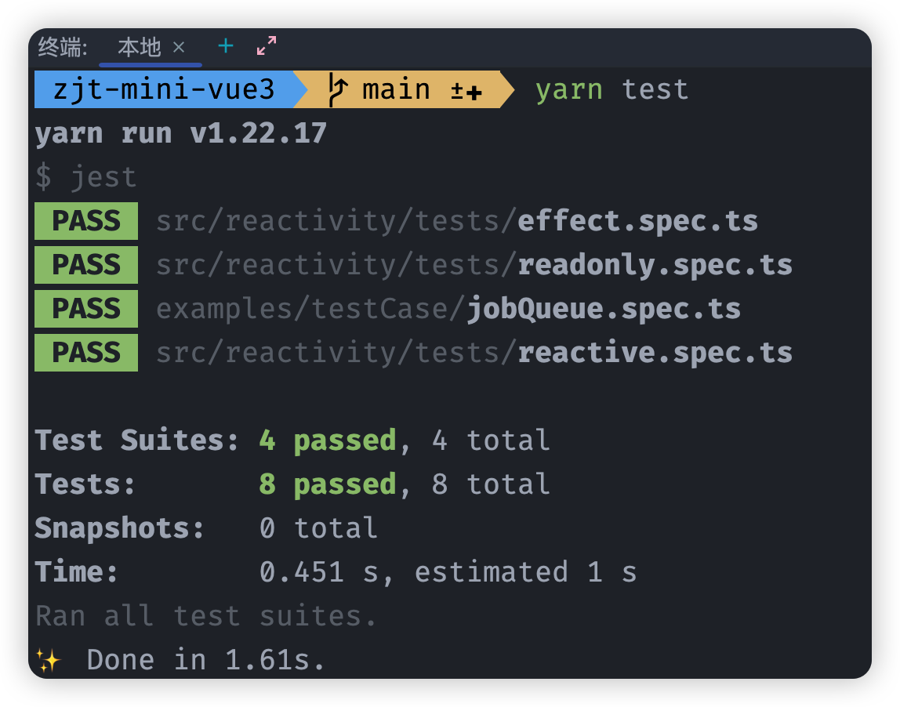900x707 pixels.
Task: Click PASS badge next to effect.spec.ts
Action: [86, 221]
